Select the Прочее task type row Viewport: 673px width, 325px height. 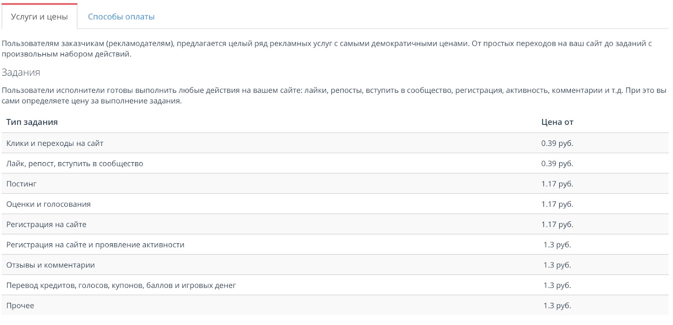point(335,305)
